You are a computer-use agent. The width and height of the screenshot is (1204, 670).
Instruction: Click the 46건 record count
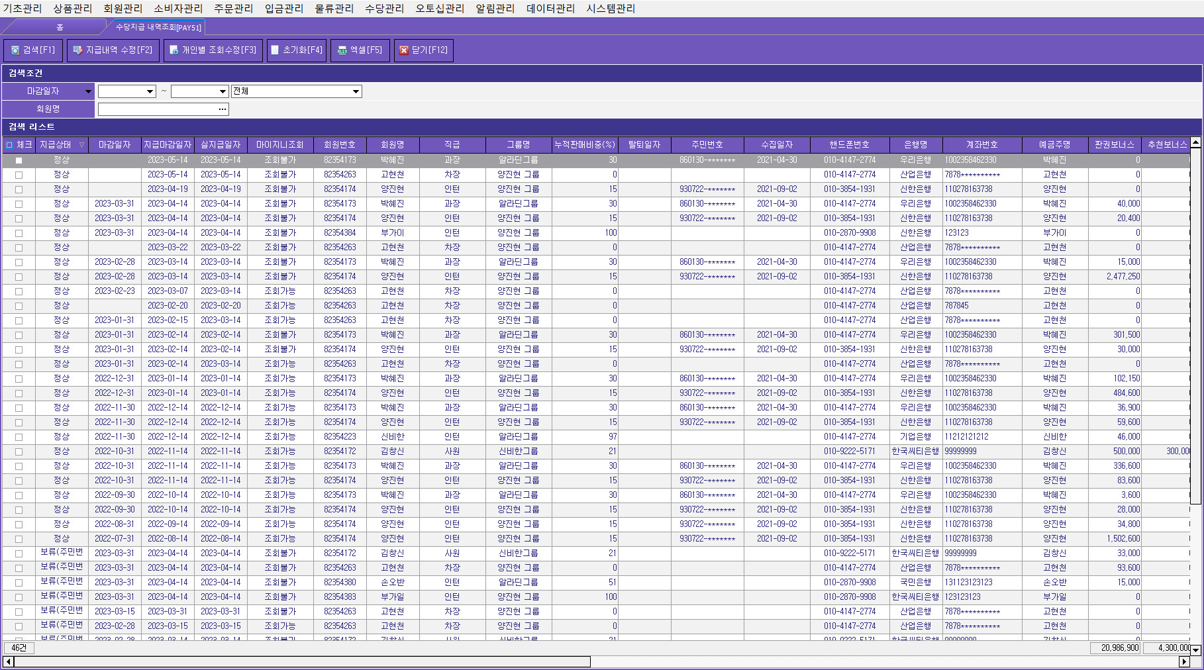(19, 648)
